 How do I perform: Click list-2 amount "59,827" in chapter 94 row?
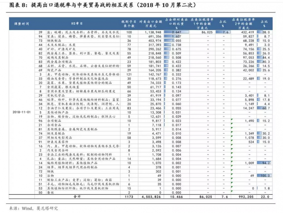click(248, 36)
